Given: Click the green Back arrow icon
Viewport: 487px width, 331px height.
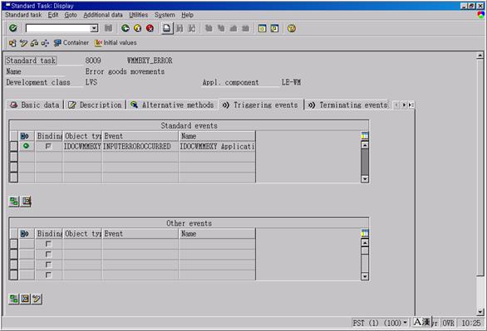Looking at the screenshot, I should [125, 28].
